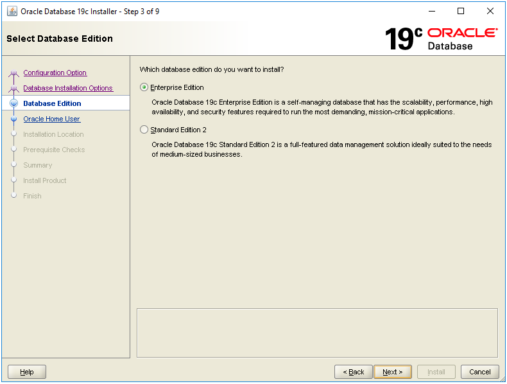Select the Install Product step in sidebar

(44, 180)
